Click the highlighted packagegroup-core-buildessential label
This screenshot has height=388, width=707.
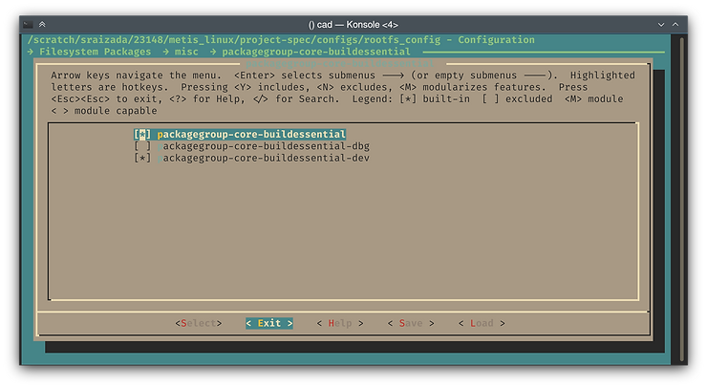click(x=251, y=135)
